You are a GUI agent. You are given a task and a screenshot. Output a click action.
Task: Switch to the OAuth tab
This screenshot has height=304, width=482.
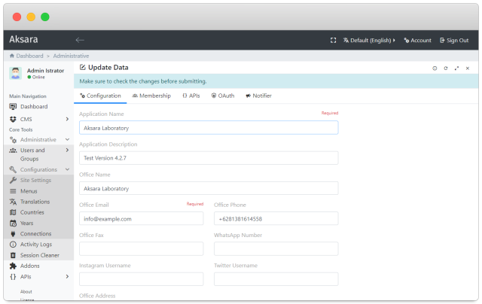(223, 96)
